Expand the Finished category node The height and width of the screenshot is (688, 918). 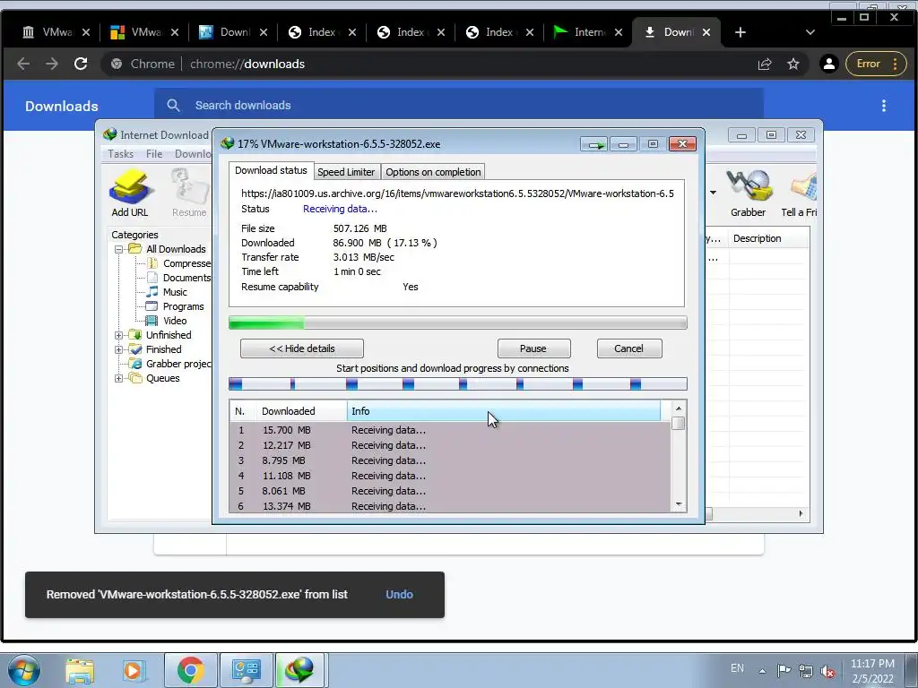click(119, 350)
